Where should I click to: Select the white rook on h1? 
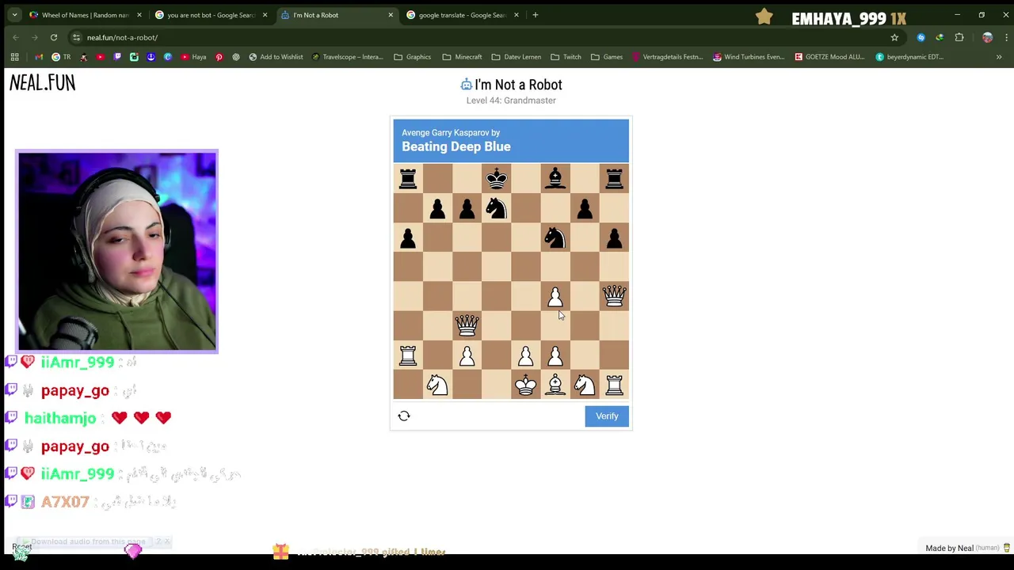tap(614, 385)
